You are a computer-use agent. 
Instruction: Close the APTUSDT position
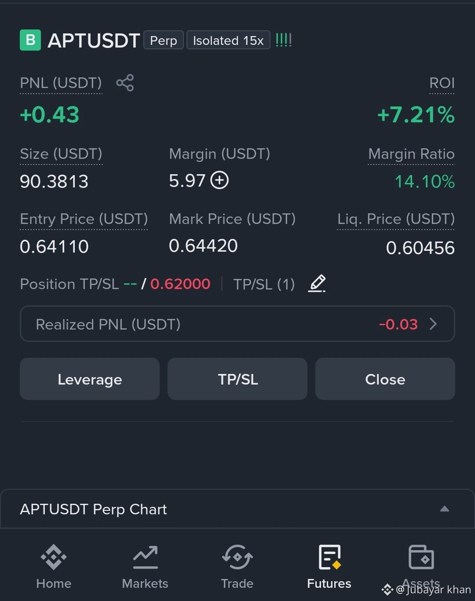point(385,379)
